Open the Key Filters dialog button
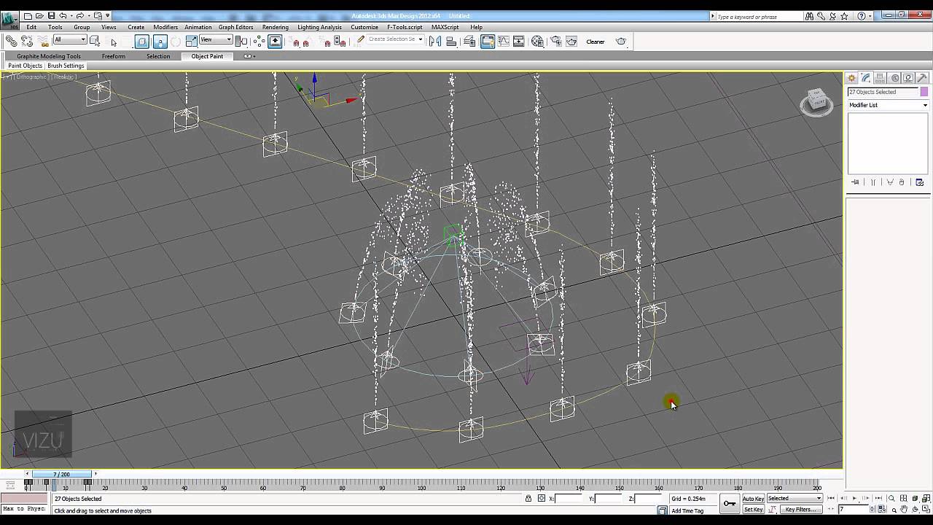This screenshot has width=933, height=525. [800, 509]
